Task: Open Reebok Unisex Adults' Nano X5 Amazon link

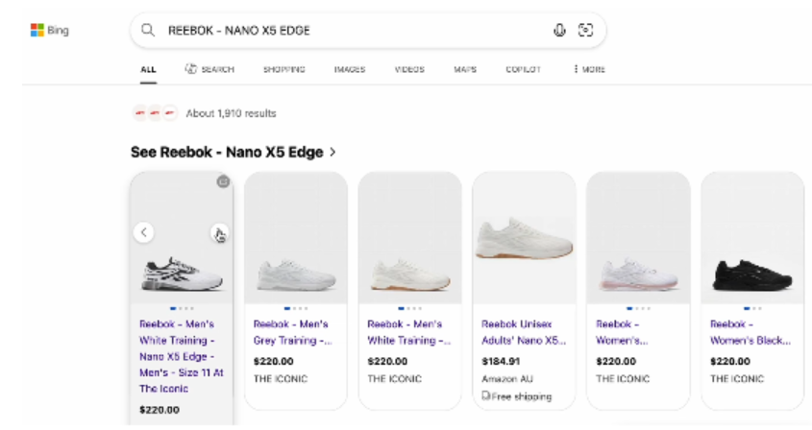Action: click(524, 331)
